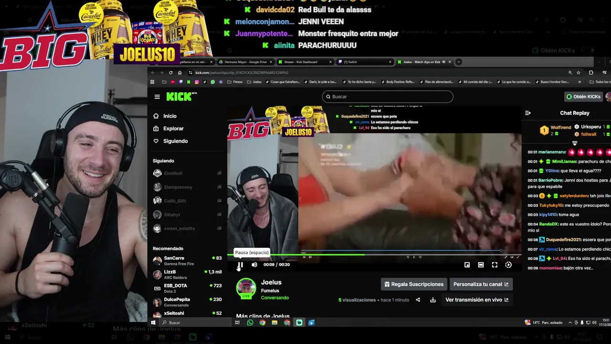This screenshot has width=611, height=344.
Task: Open the Joelus bookmarks folder
Action: click(254, 82)
